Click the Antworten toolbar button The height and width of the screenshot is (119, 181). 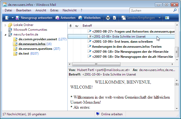(65, 18)
